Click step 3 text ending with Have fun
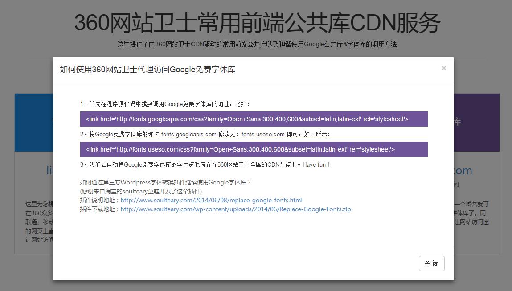Screen dimensions: 512x291 pyautogui.click(x=205, y=164)
